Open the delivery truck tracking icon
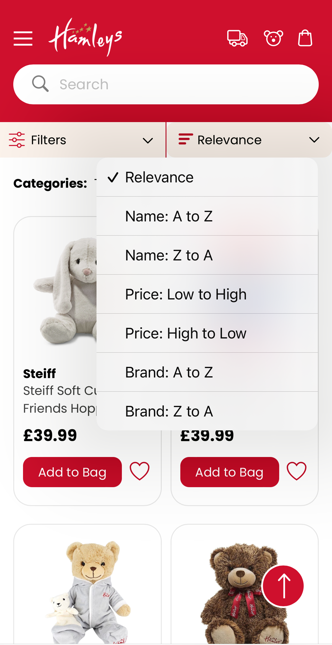 237,38
